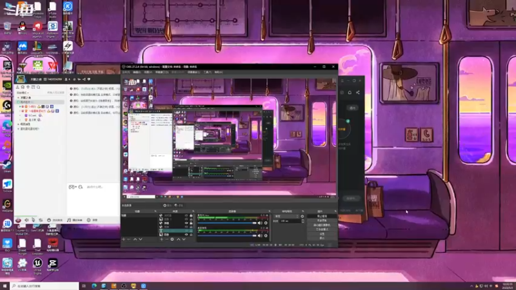This screenshot has width=516, height=290.
Task: Click the share icon in the dark side window
Action: (358, 92)
